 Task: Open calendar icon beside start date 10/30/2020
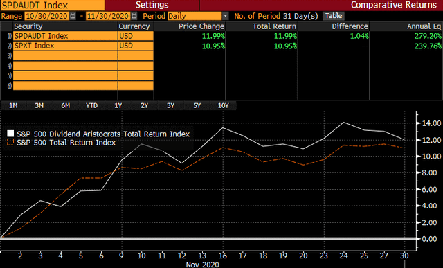(x=73, y=16)
